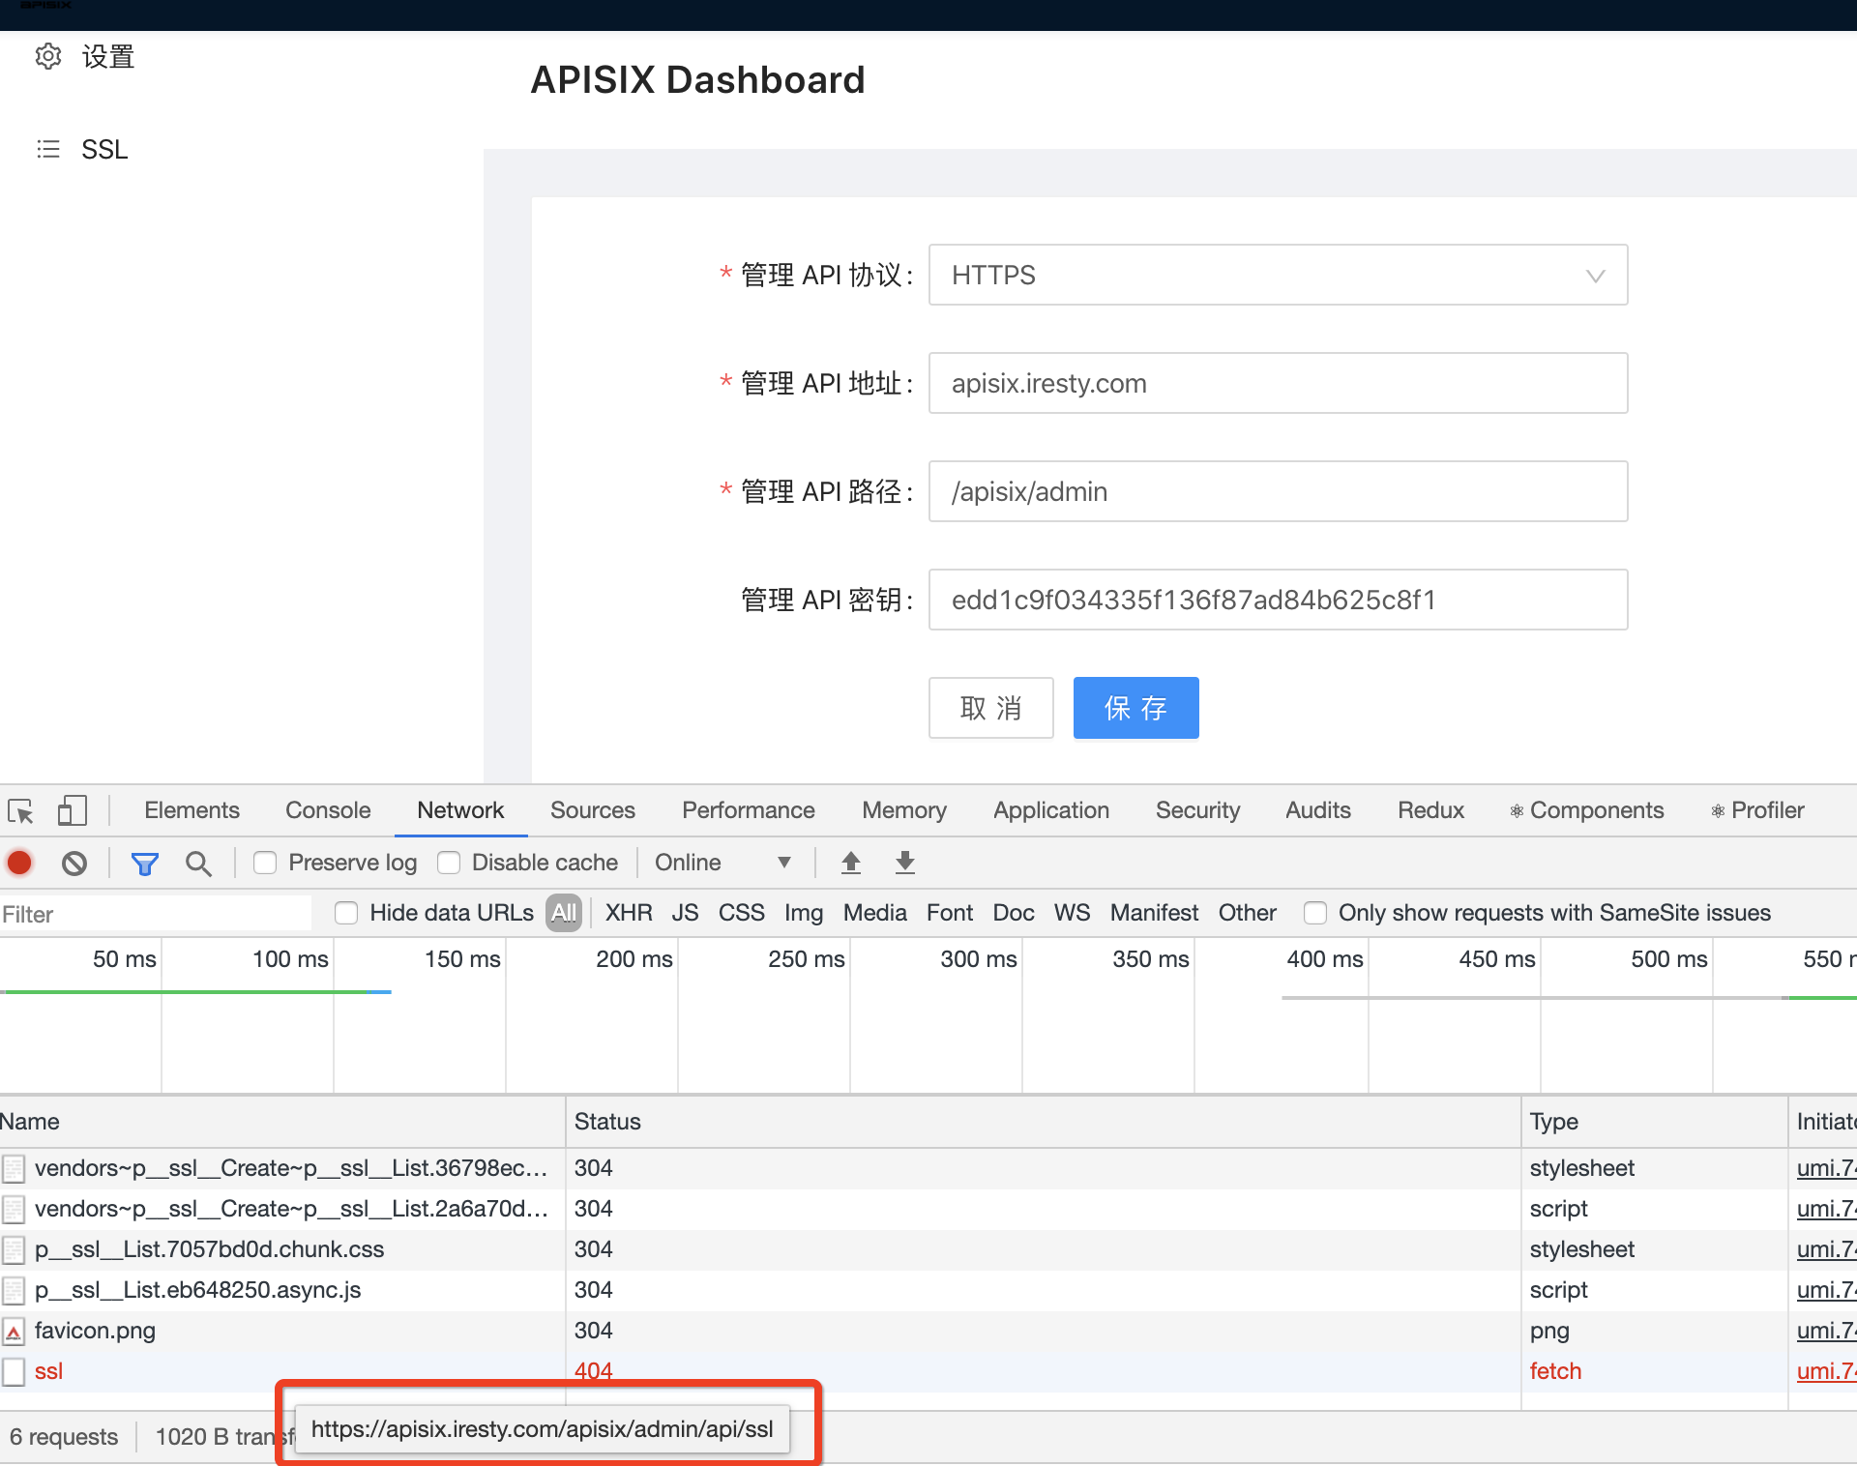1857x1466 pixels.
Task: Toggle the device toolbar icon
Action: click(72, 810)
